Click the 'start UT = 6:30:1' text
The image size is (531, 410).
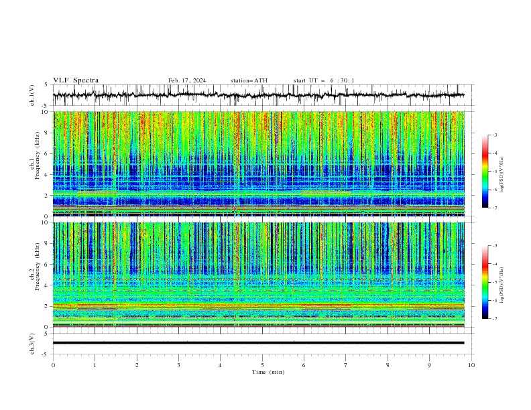pos(324,80)
